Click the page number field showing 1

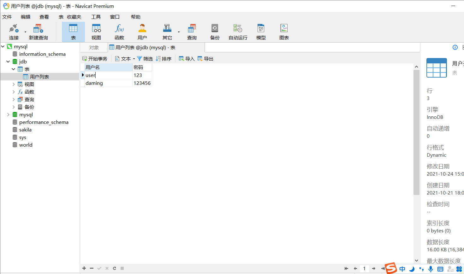pyautogui.click(x=364, y=268)
